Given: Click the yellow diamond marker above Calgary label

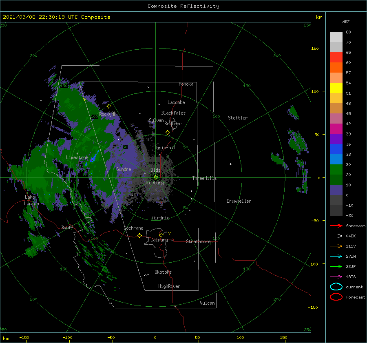Looking at the screenshot, I should click(x=161, y=235).
